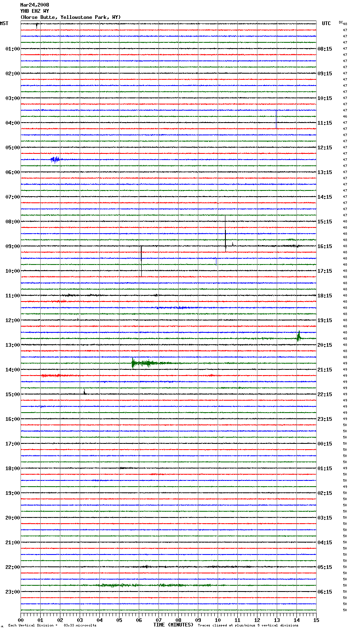Image resolution: width=349 pixels, height=631 pixels.
Task: Select the 16:00 MST row label
Action: coord(13,419)
